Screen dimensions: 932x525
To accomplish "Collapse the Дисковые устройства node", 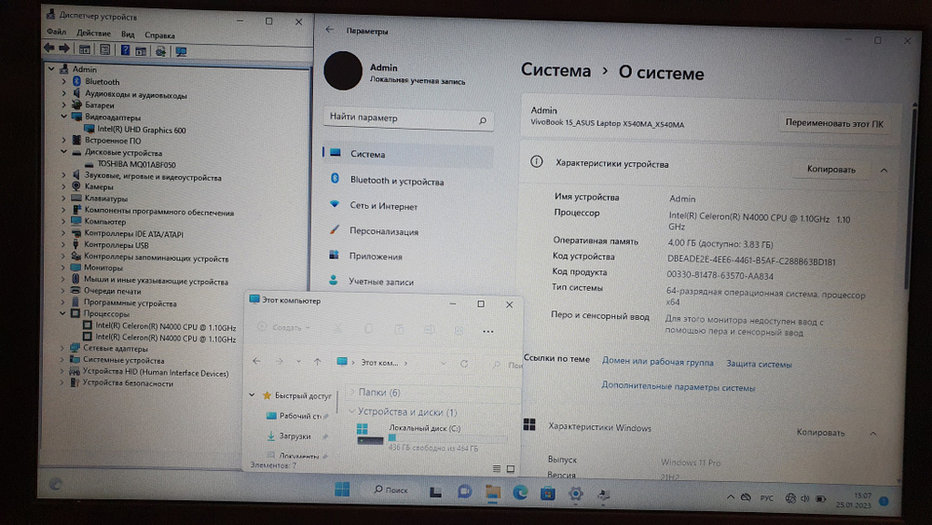I will click(63, 152).
